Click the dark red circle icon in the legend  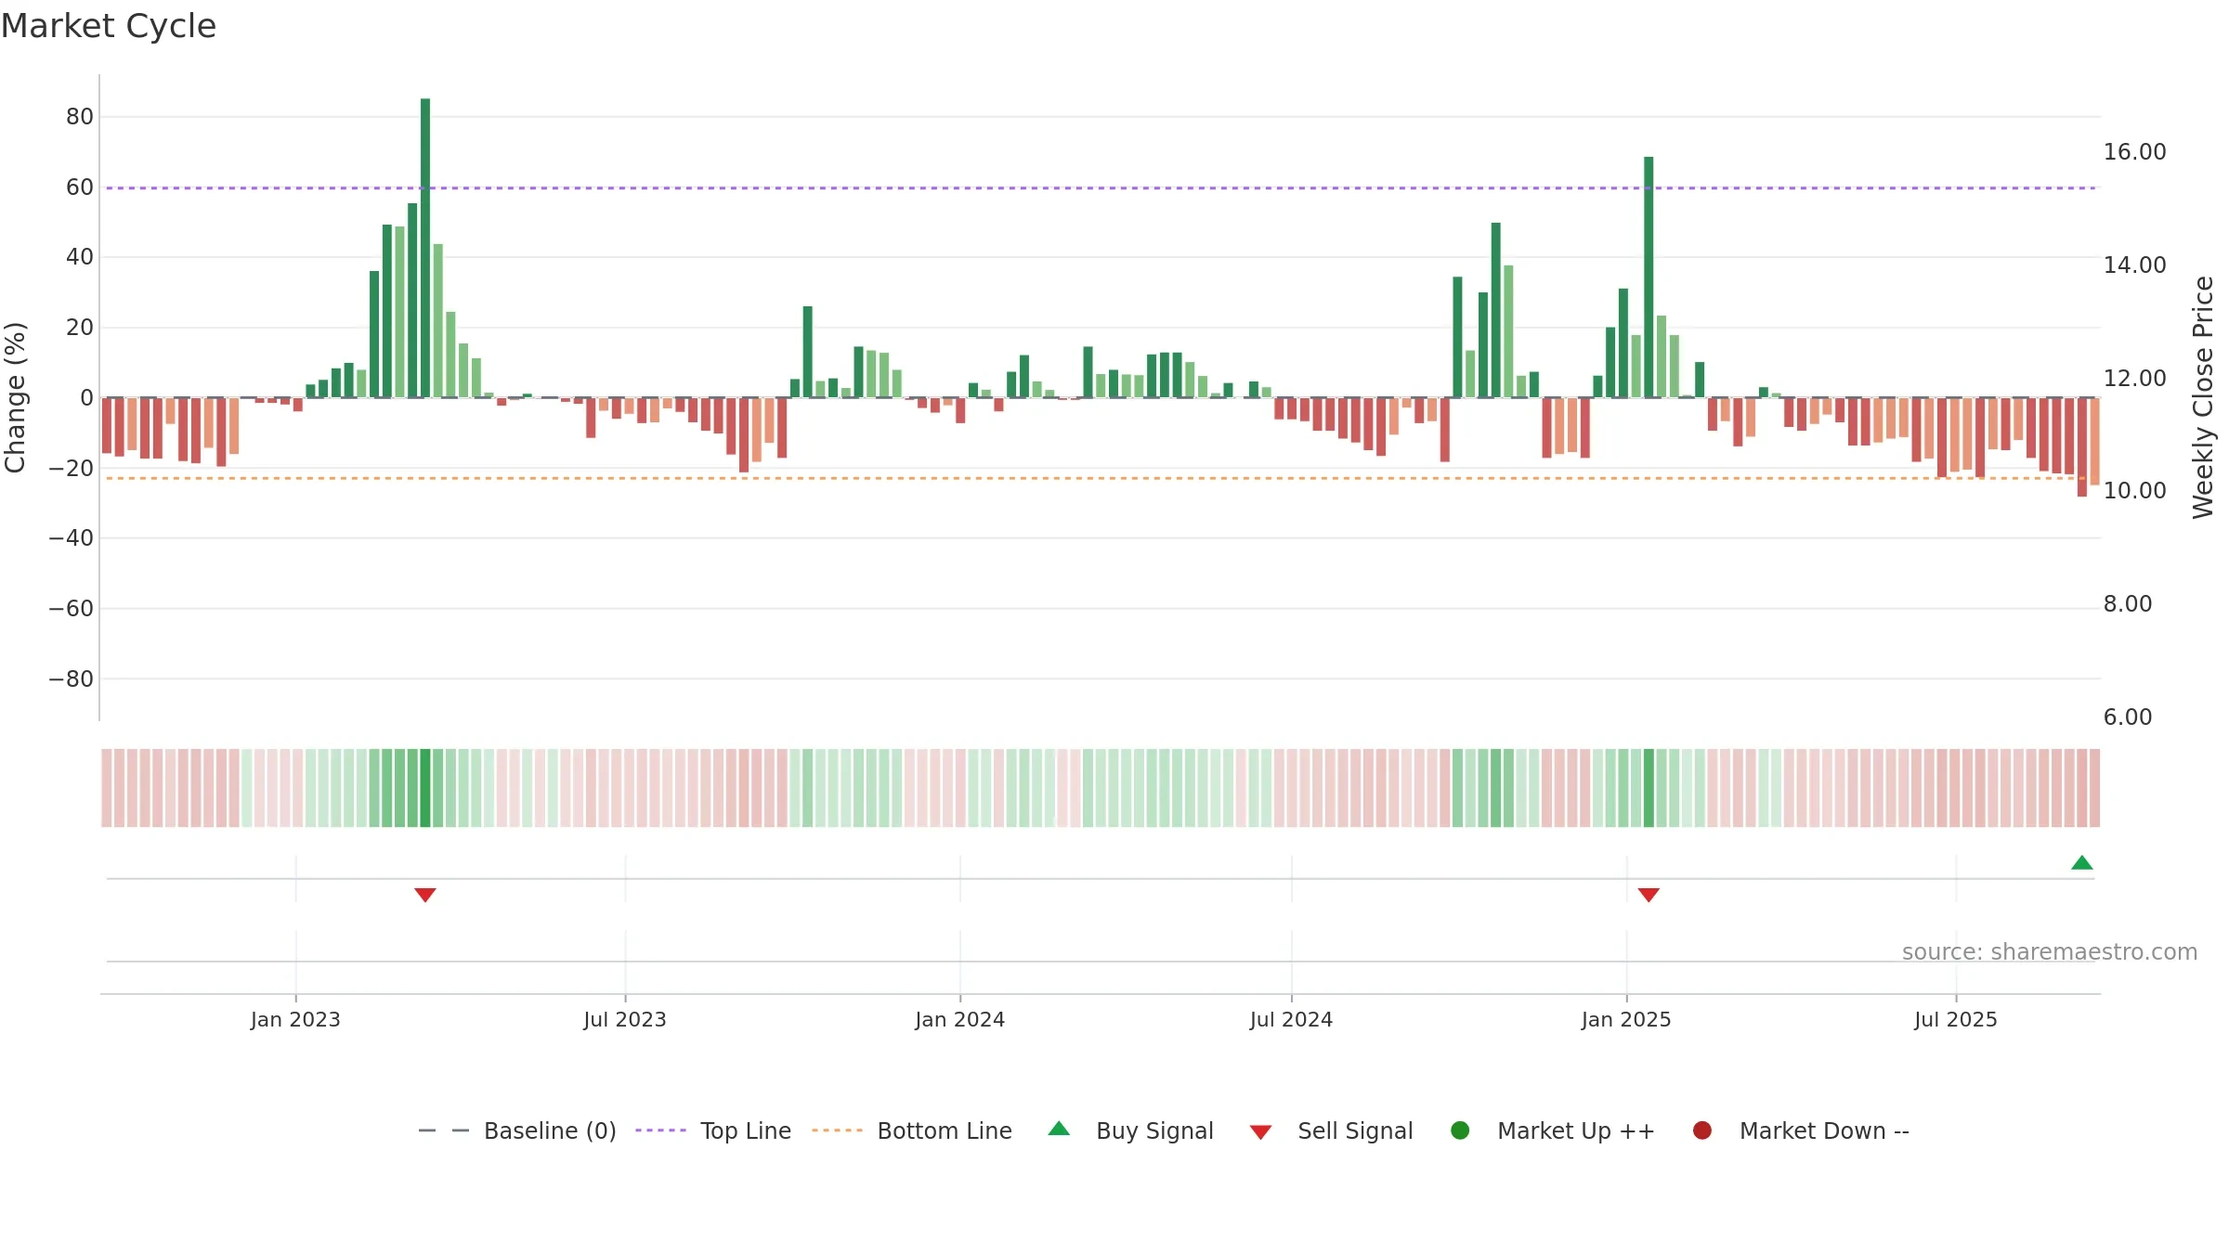coord(1702,1130)
